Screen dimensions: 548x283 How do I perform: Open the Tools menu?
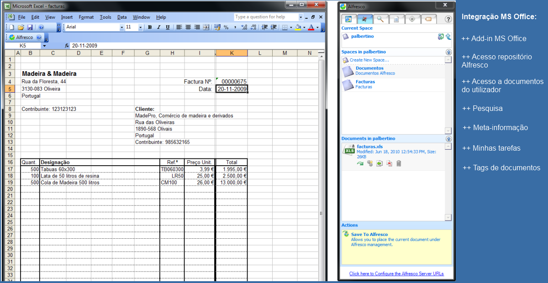coord(105,17)
